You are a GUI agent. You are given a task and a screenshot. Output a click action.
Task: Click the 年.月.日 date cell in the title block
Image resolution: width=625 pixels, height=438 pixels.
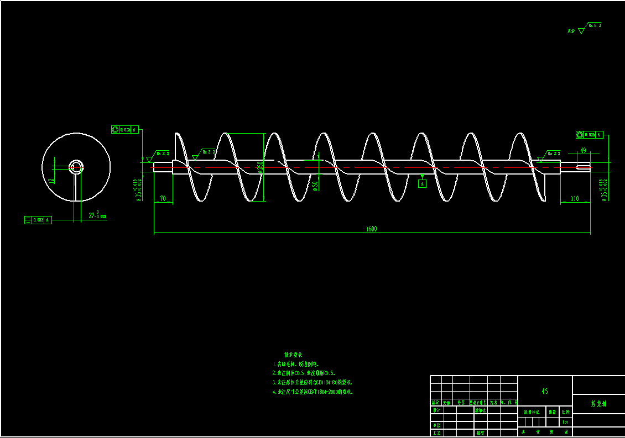509,403
